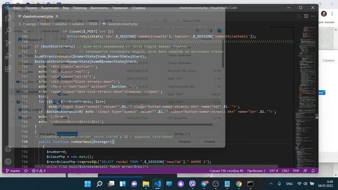Image resolution: width=338 pixels, height=190 pixels.
Task: Open the Вид menu
Action: tap(65, 8)
